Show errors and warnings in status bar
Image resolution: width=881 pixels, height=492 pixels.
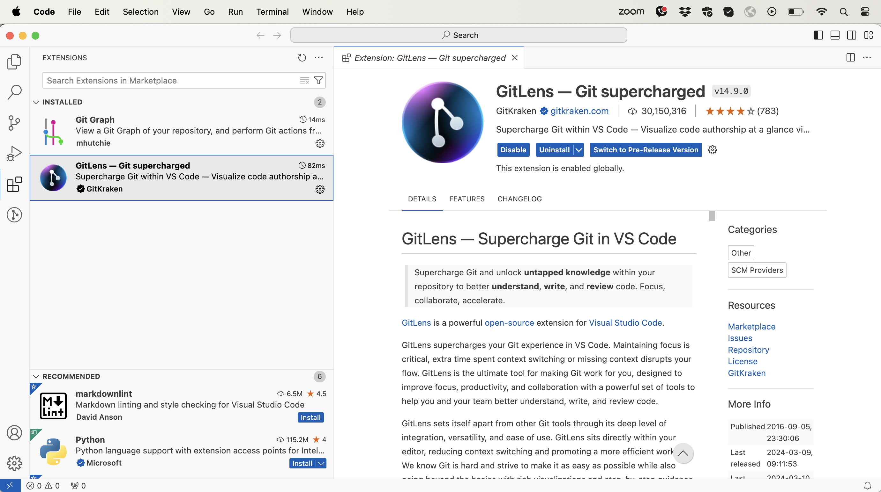pos(43,486)
